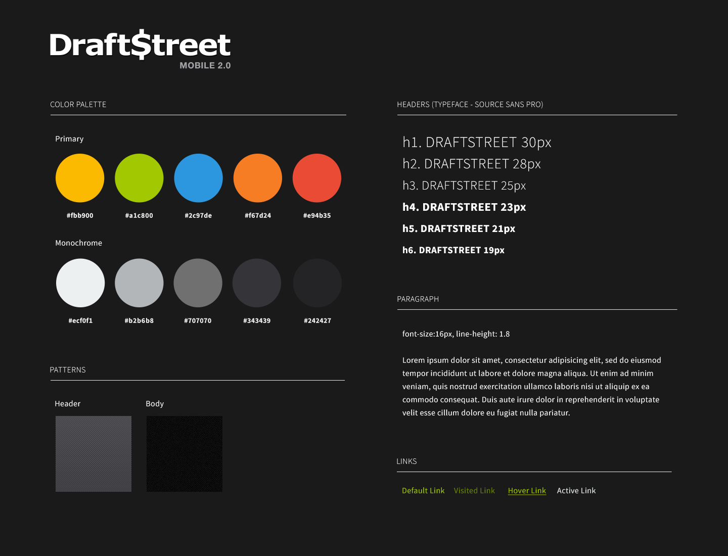Choose the #707070 gray swatch
Screen dimensions: 728x556
[198, 283]
